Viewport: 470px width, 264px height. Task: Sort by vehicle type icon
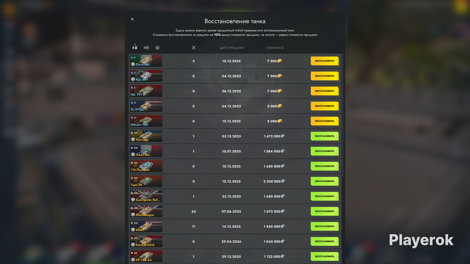click(146, 48)
